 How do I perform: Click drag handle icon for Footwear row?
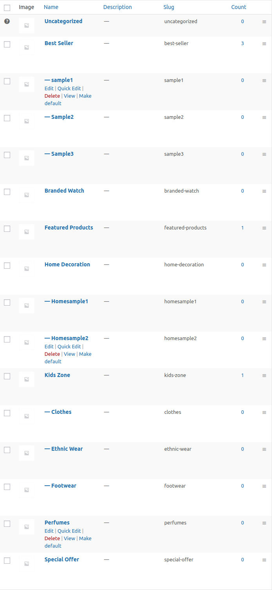264,486
